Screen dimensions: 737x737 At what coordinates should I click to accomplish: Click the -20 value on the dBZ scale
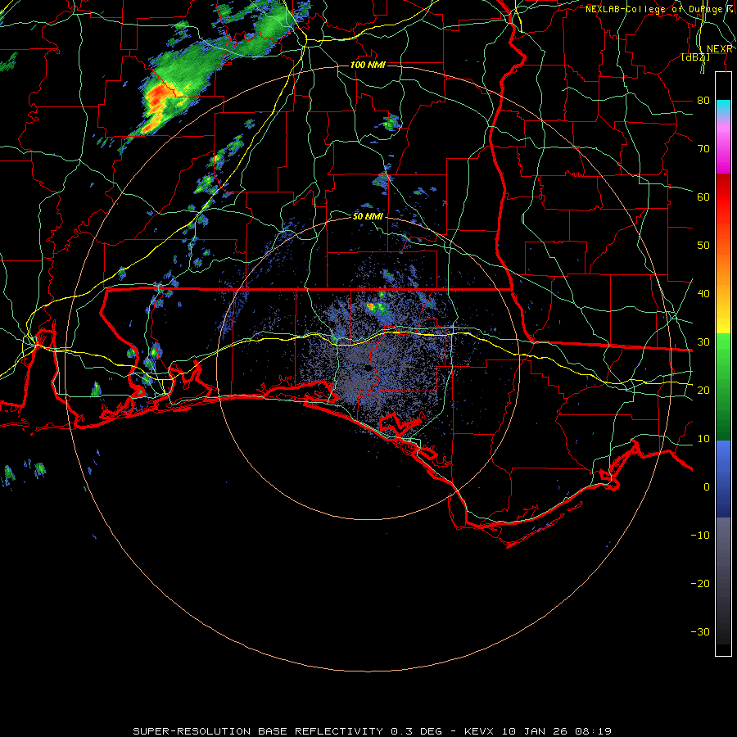click(x=700, y=584)
